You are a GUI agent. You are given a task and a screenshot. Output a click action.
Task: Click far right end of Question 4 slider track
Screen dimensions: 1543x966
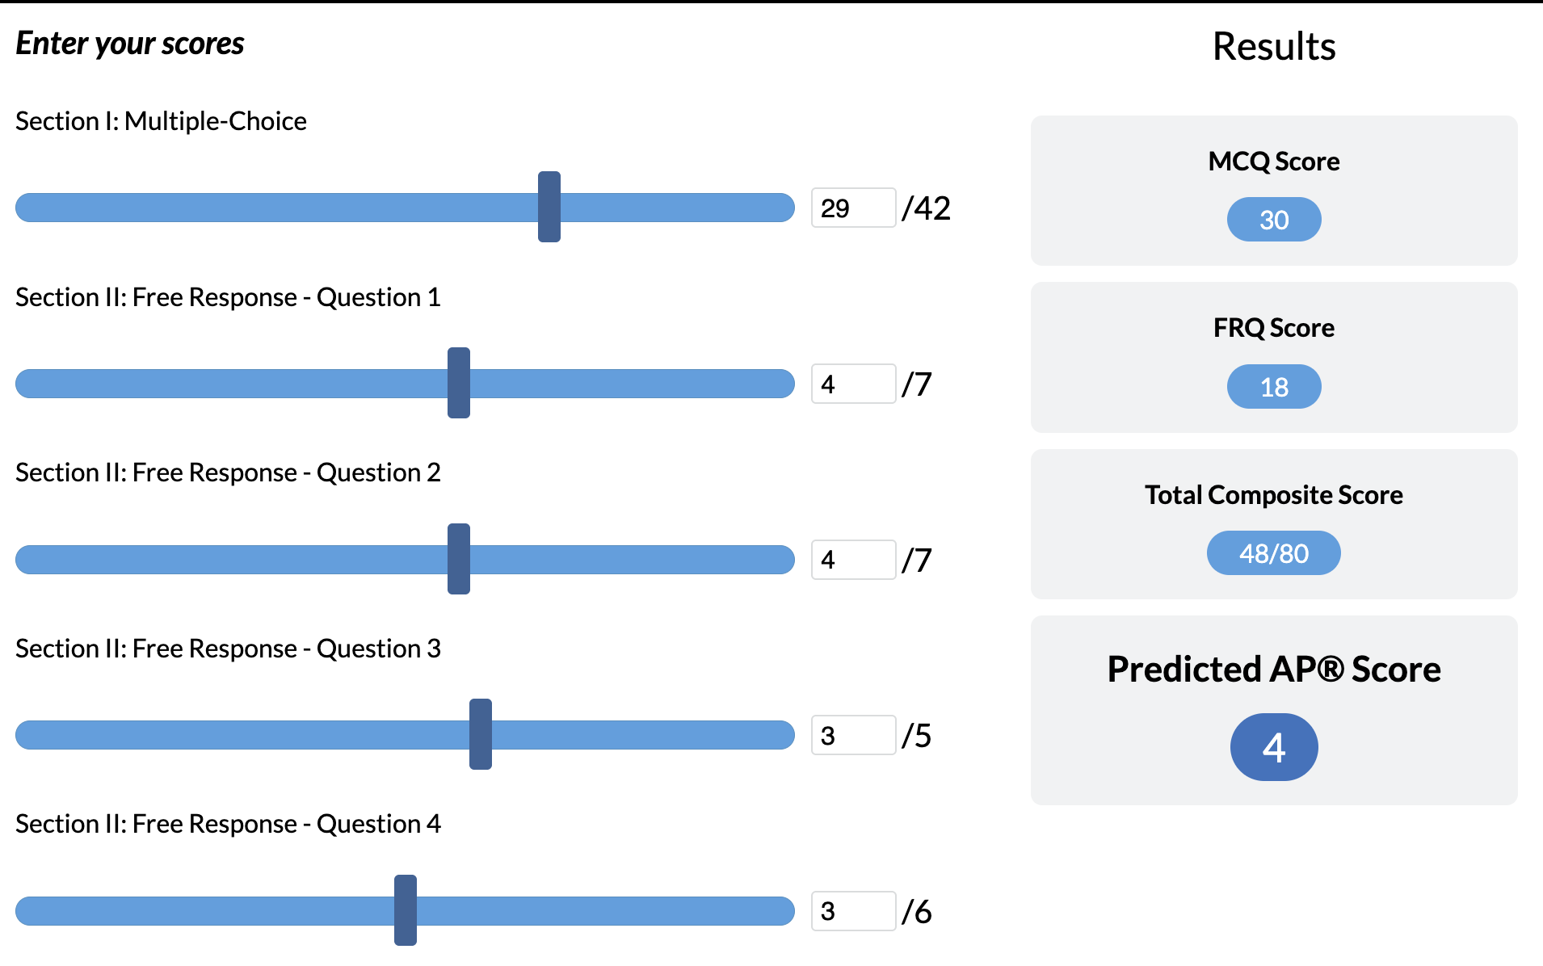[x=785, y=911]
